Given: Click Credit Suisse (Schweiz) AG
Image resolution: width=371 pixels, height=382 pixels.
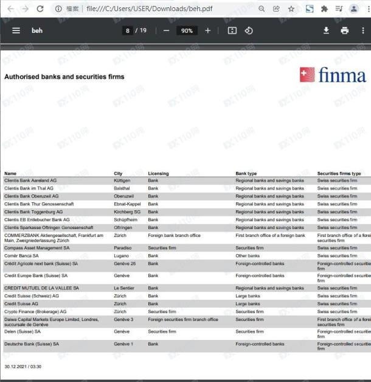Looking at the screenshot, I should (x=32, y=295).
